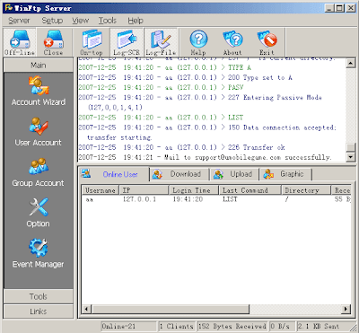Image resolution: width=359 pixels, height=333 pixels.
Task: Click the user list scroll right arrow
Action: pyautogui.click(x=346, y=309)
